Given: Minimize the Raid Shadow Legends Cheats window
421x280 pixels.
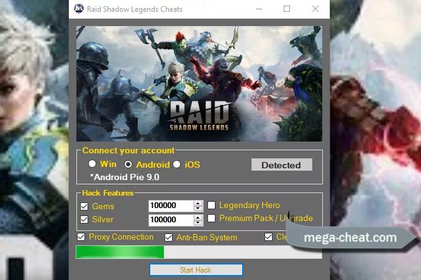Looking at the screenshot, I should (259, 9).
